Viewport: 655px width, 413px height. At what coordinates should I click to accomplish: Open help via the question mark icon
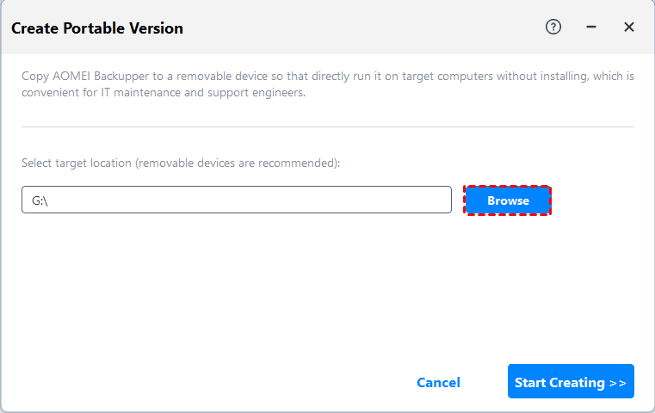(x=553, y=27)
